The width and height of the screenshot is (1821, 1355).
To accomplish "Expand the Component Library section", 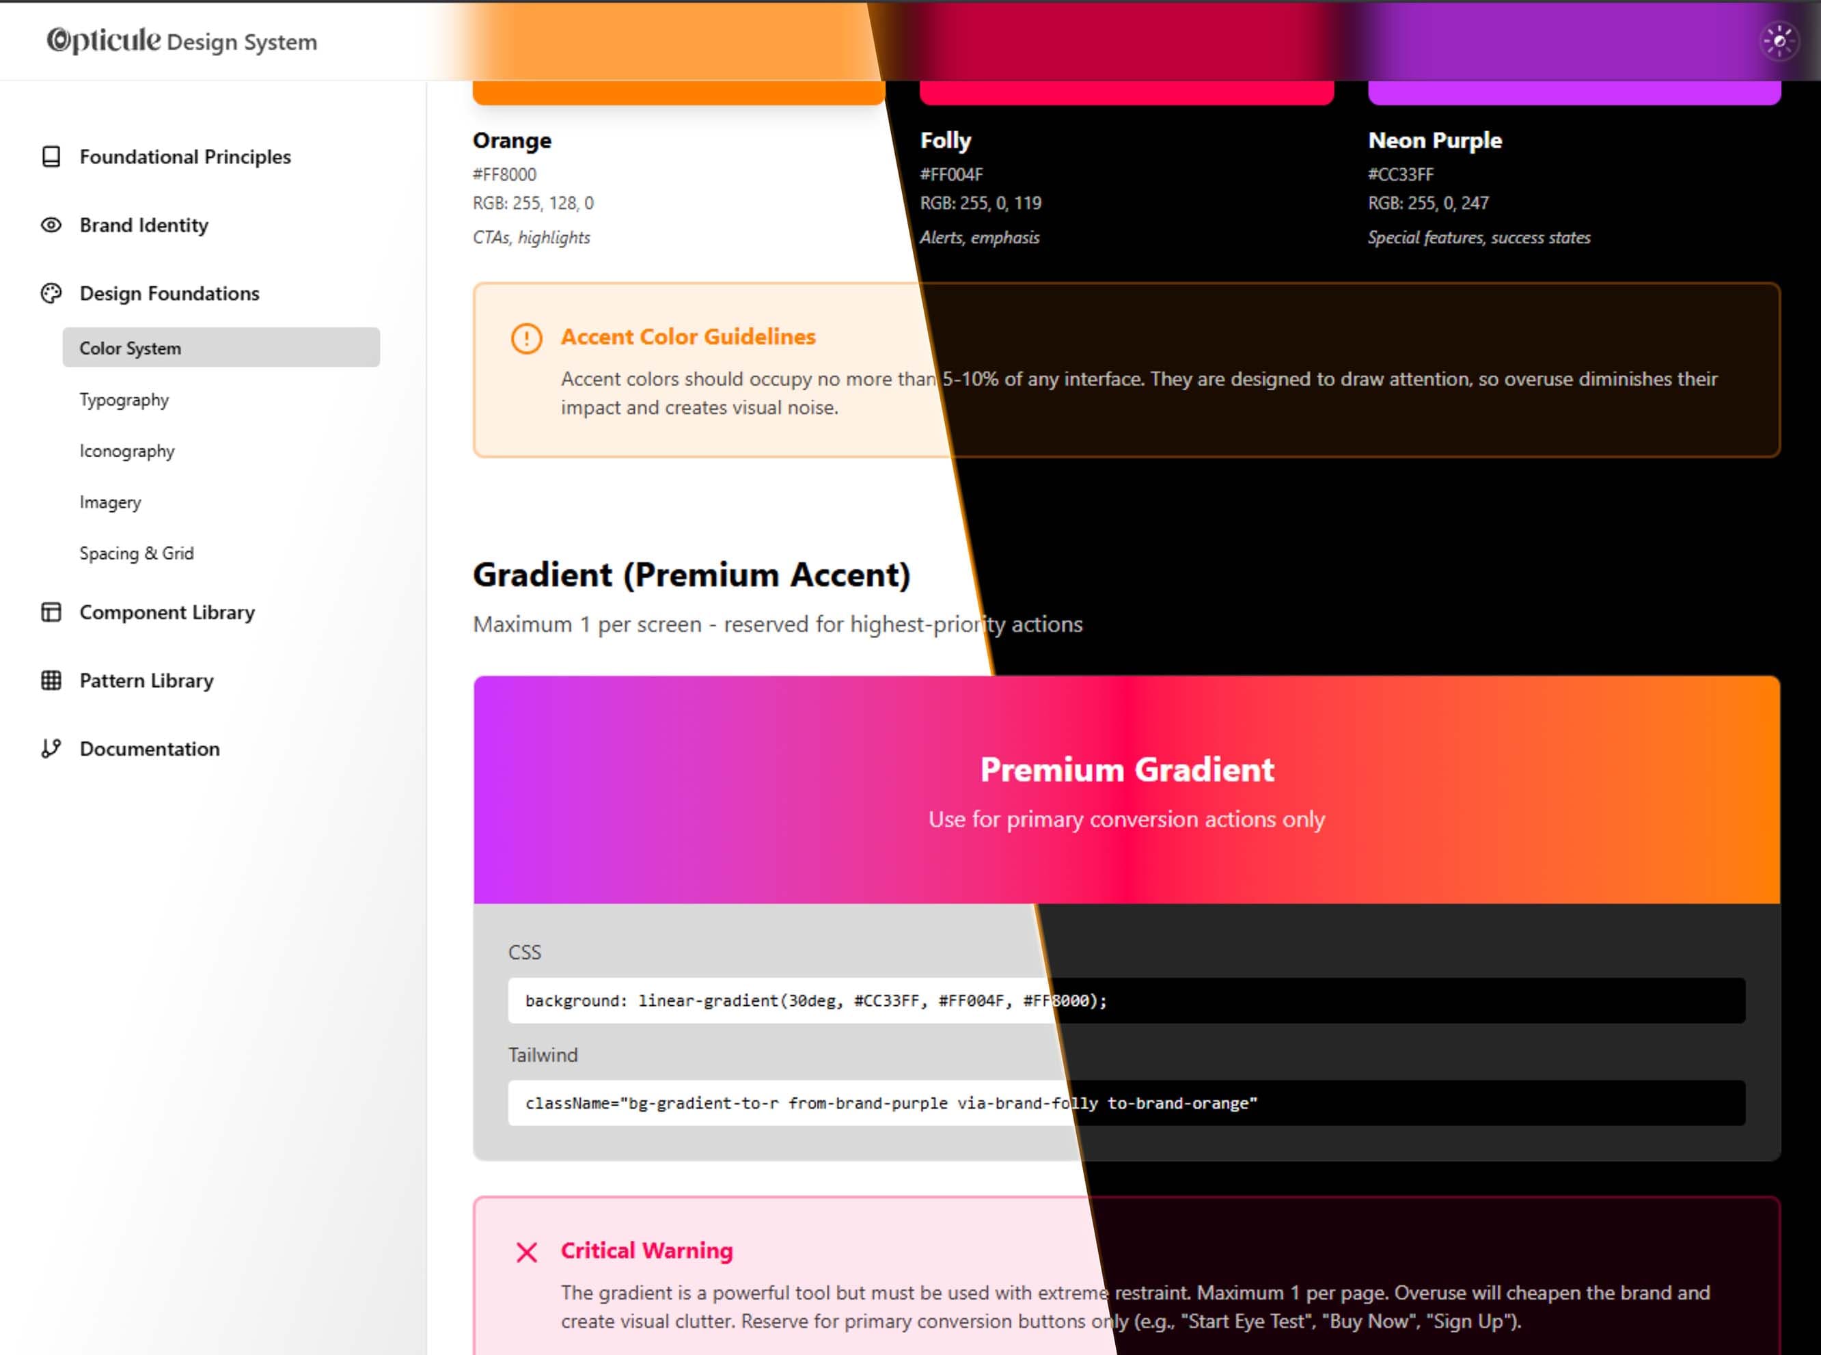I will [167, 612].
